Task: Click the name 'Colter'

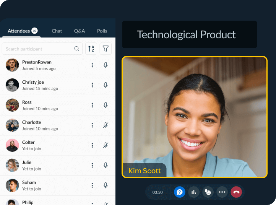Action: [x=28, y=142]
